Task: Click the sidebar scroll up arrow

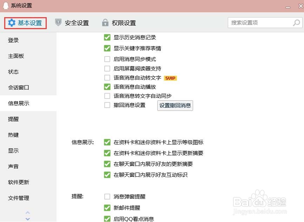Action: coord(28,213)
